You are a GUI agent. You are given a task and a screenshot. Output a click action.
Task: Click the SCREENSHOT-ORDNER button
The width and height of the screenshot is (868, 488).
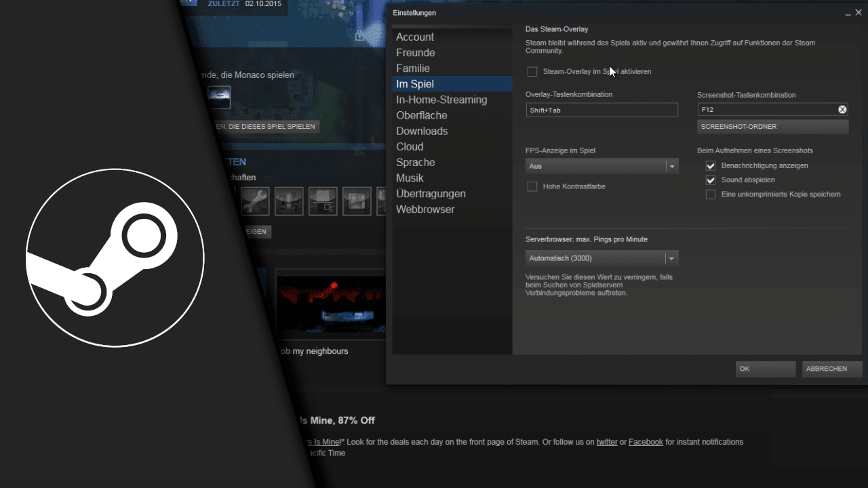tap(772, 127)
